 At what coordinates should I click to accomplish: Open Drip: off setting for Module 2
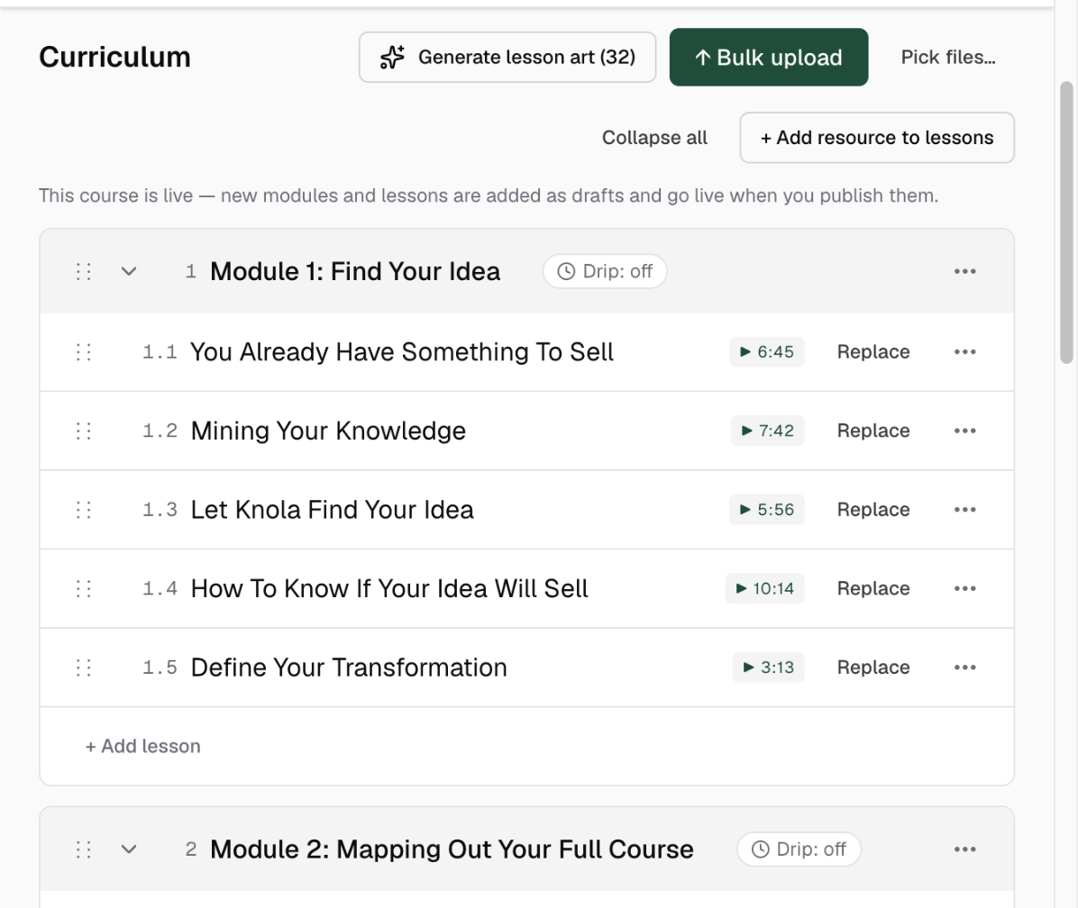pyautogui.click(x=799, y=849)
